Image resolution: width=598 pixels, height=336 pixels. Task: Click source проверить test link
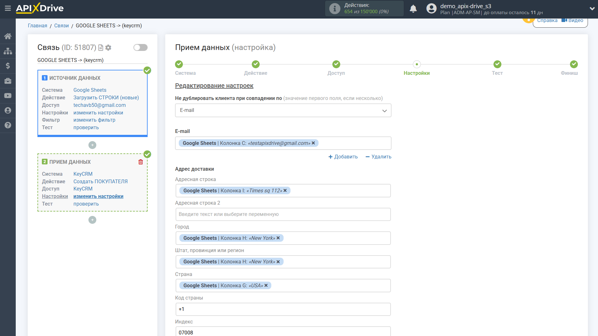coord(86,127)
